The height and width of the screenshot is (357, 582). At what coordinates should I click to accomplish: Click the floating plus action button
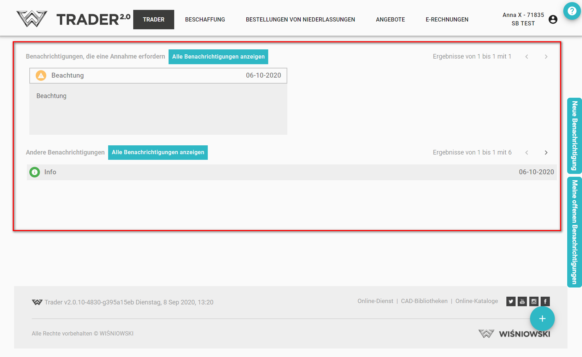tap(542, 319)
